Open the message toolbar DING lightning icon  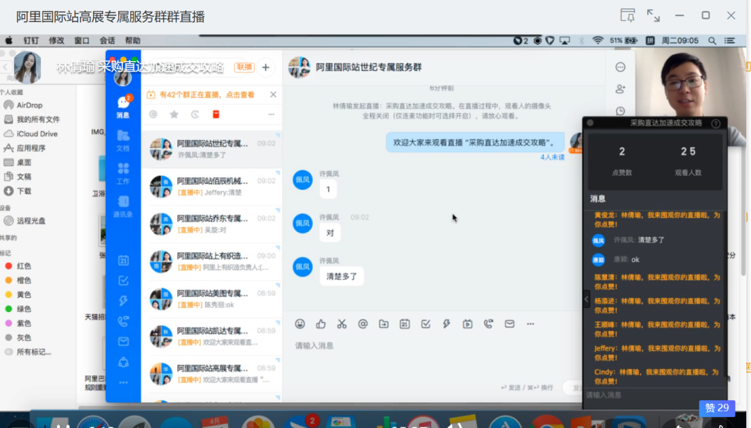click(446, 324)
